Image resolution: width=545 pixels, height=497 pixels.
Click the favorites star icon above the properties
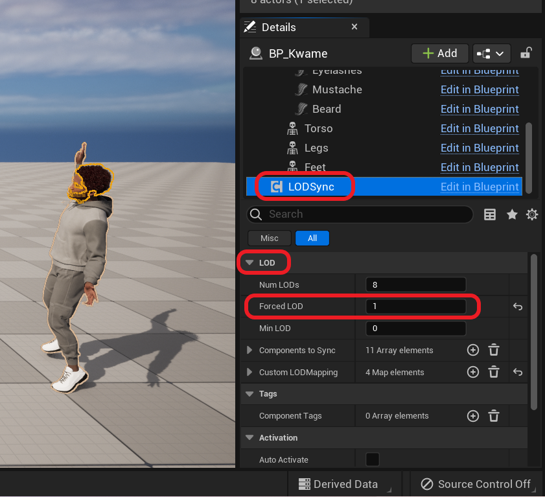coord(511,214)
